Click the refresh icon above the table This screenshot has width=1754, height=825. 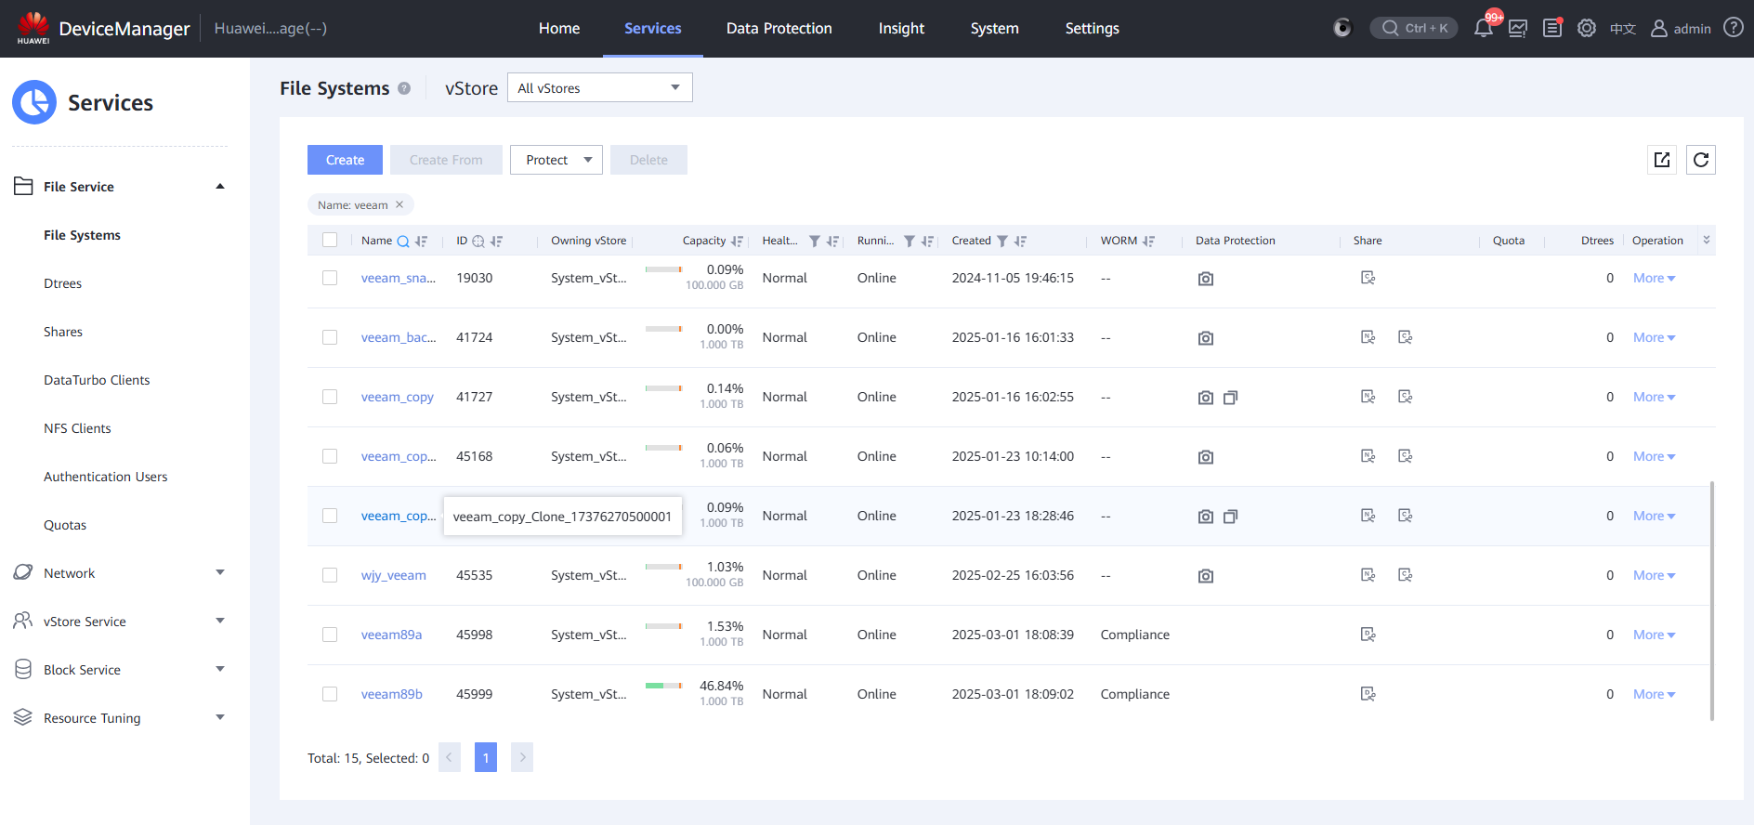(x=1700, y=160)
